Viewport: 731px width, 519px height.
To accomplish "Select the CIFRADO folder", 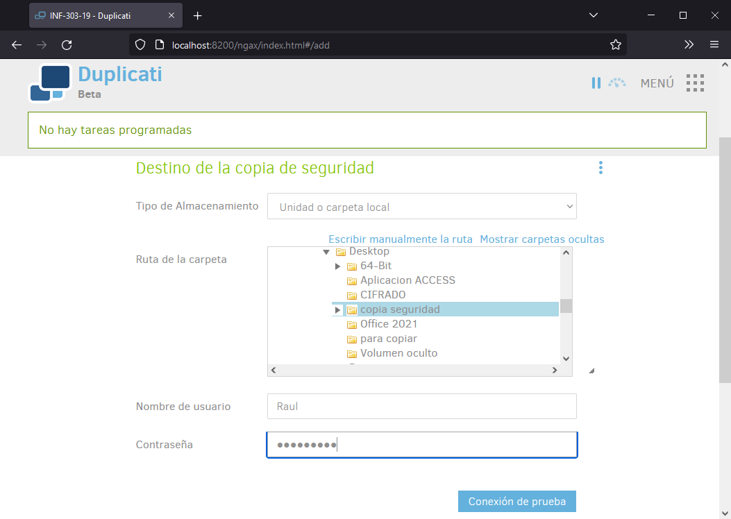I will 383,295.
